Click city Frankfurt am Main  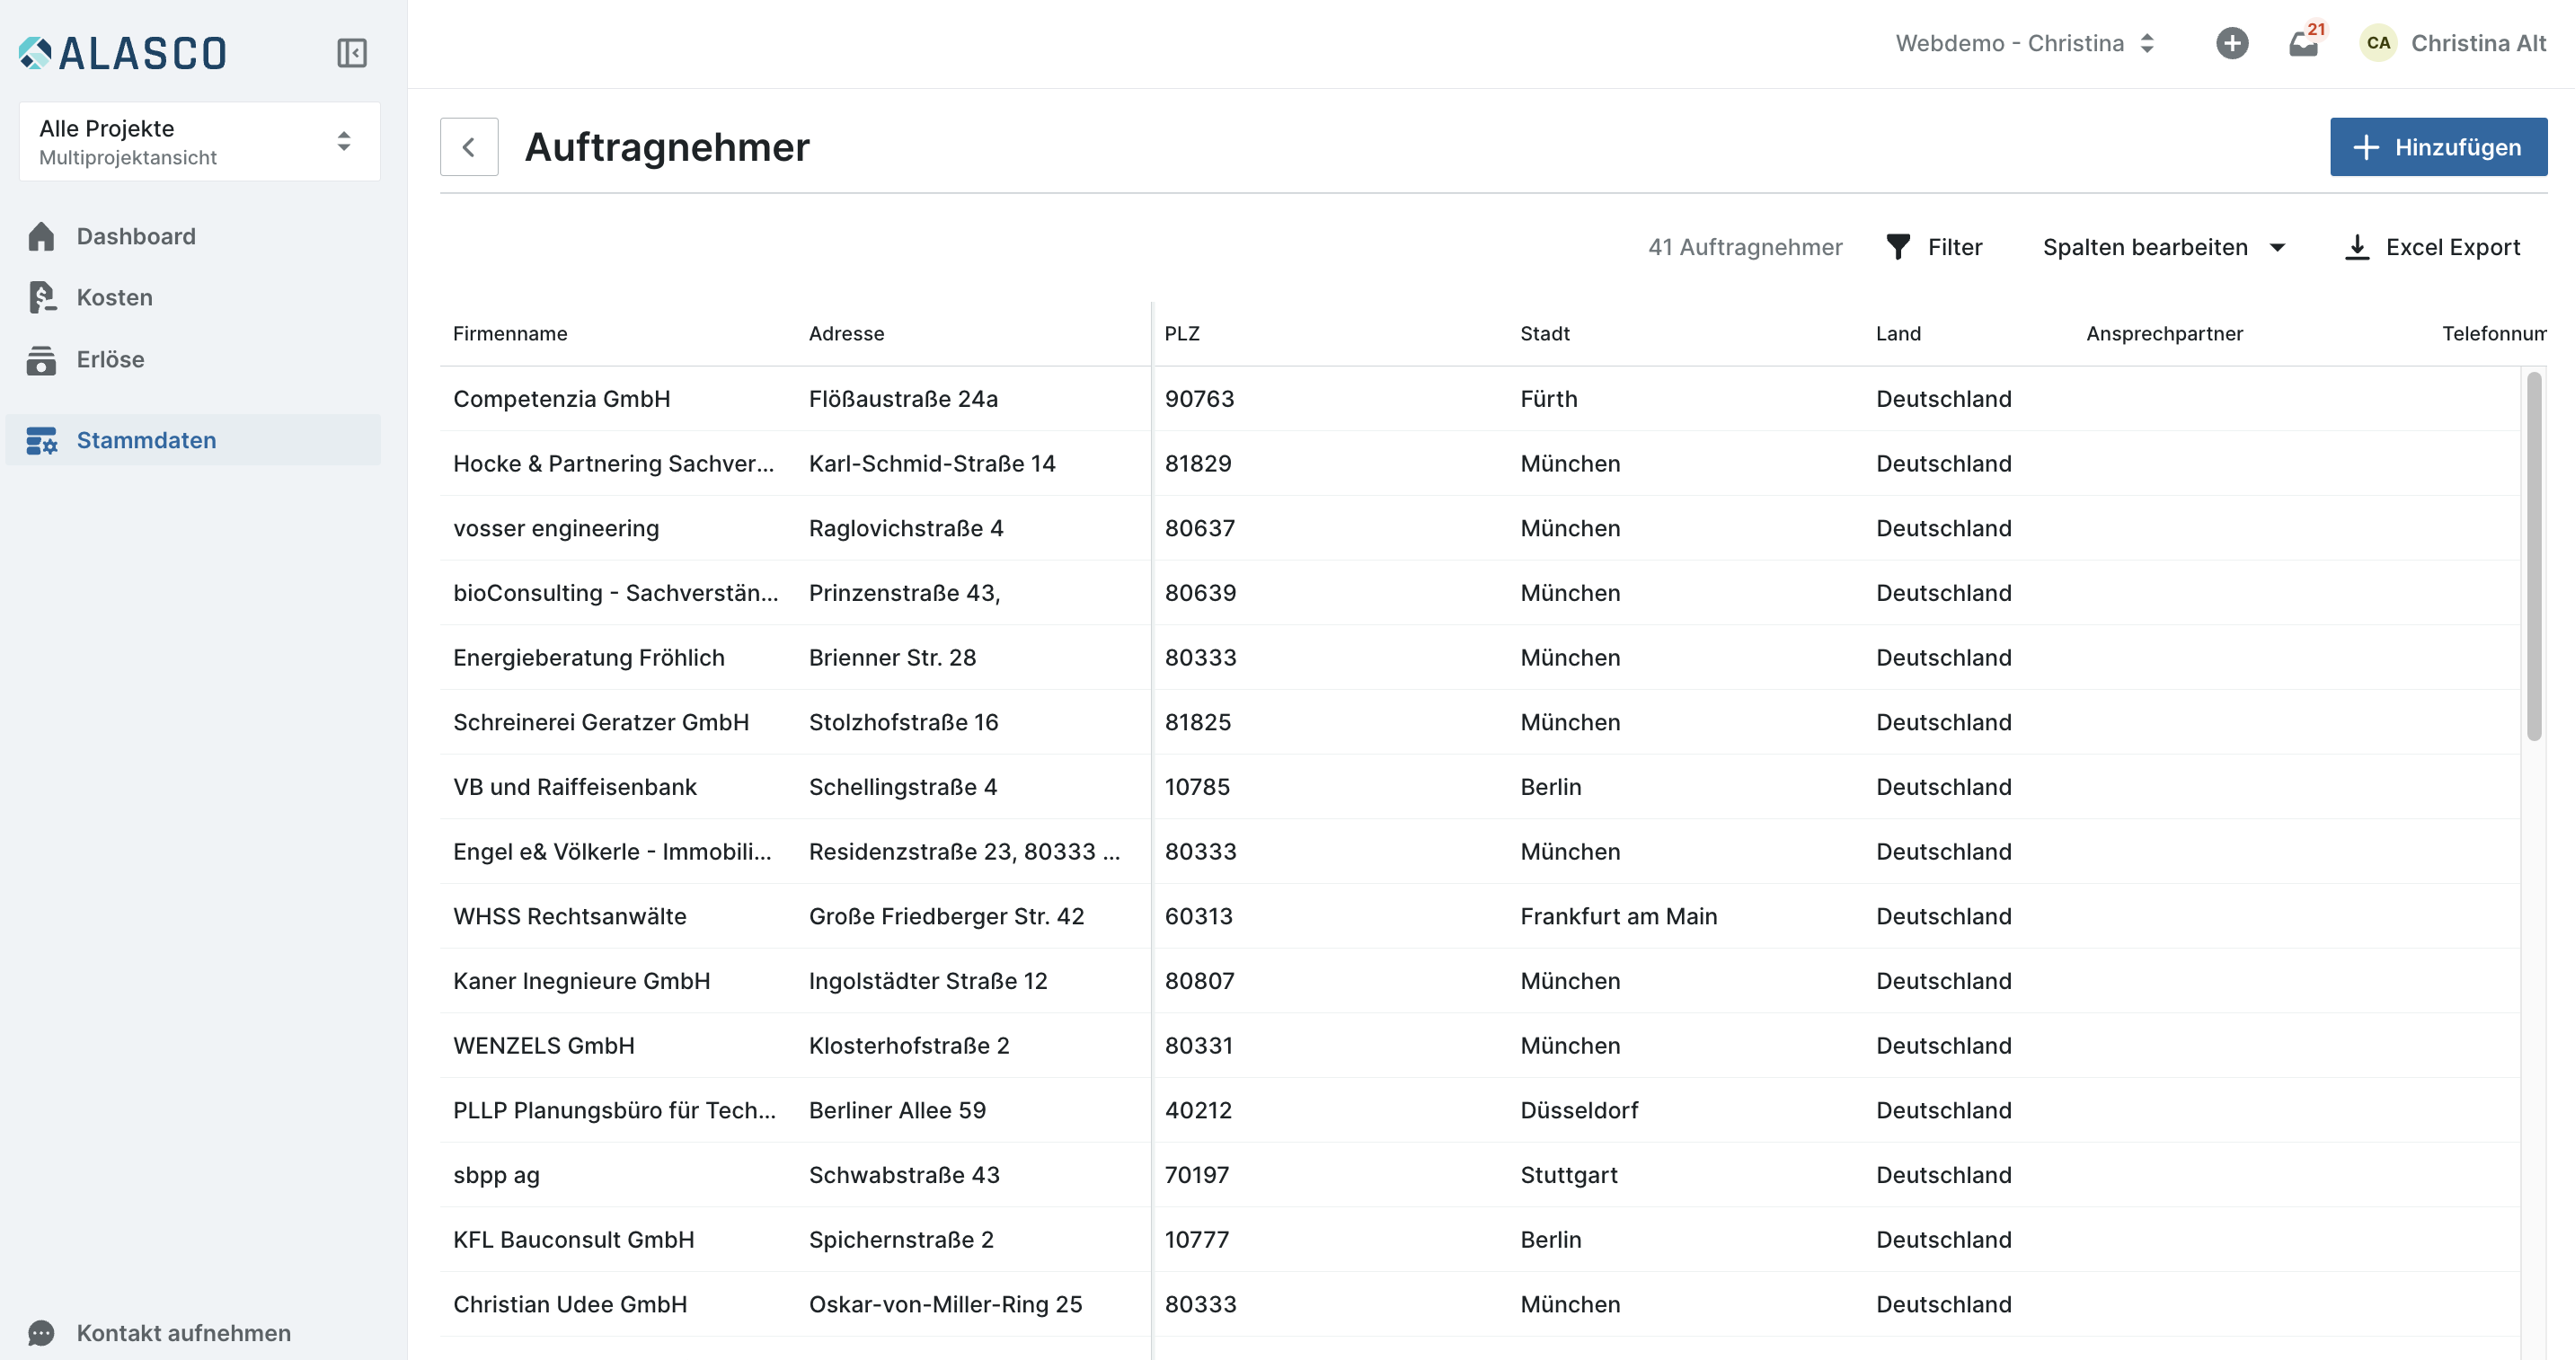click(x=1618, y=916)
